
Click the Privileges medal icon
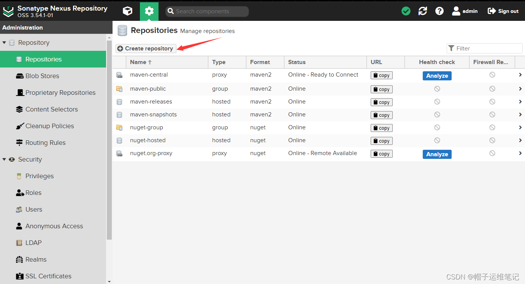click(x=19, y=176)
